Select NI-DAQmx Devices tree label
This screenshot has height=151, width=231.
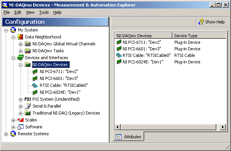[51, 65]
